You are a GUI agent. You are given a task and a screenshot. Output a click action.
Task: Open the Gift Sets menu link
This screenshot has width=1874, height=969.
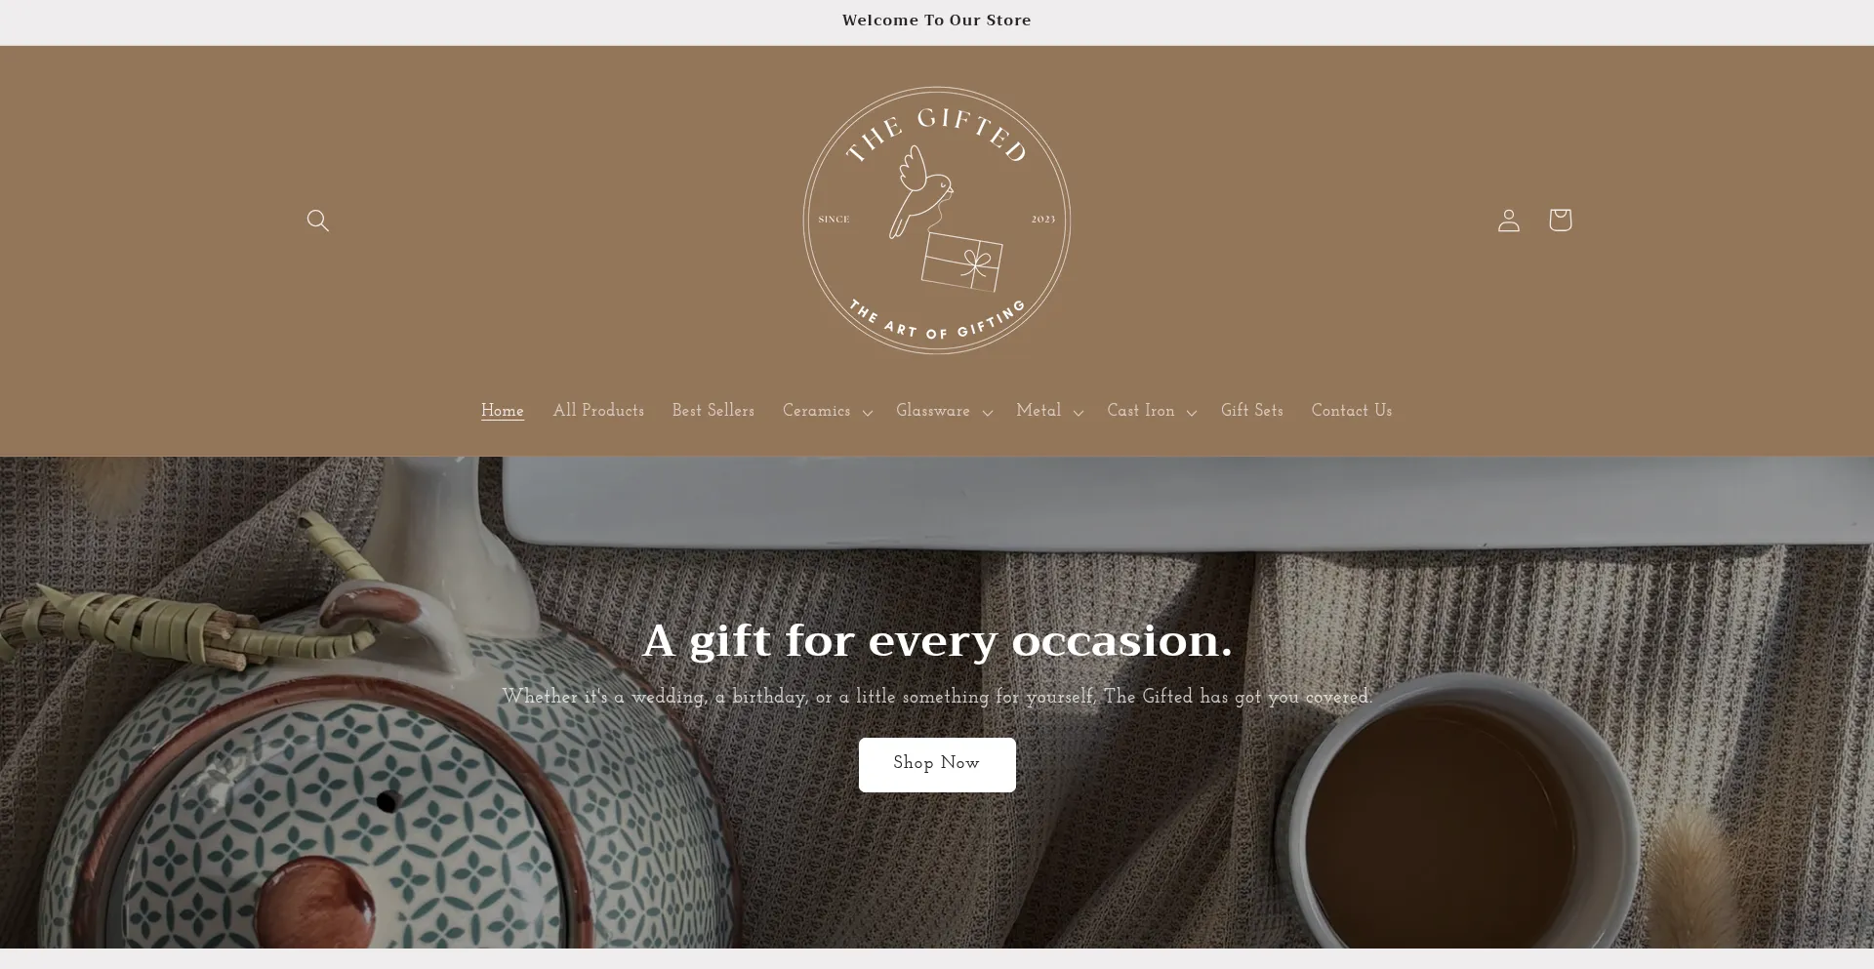(1252, 411)
